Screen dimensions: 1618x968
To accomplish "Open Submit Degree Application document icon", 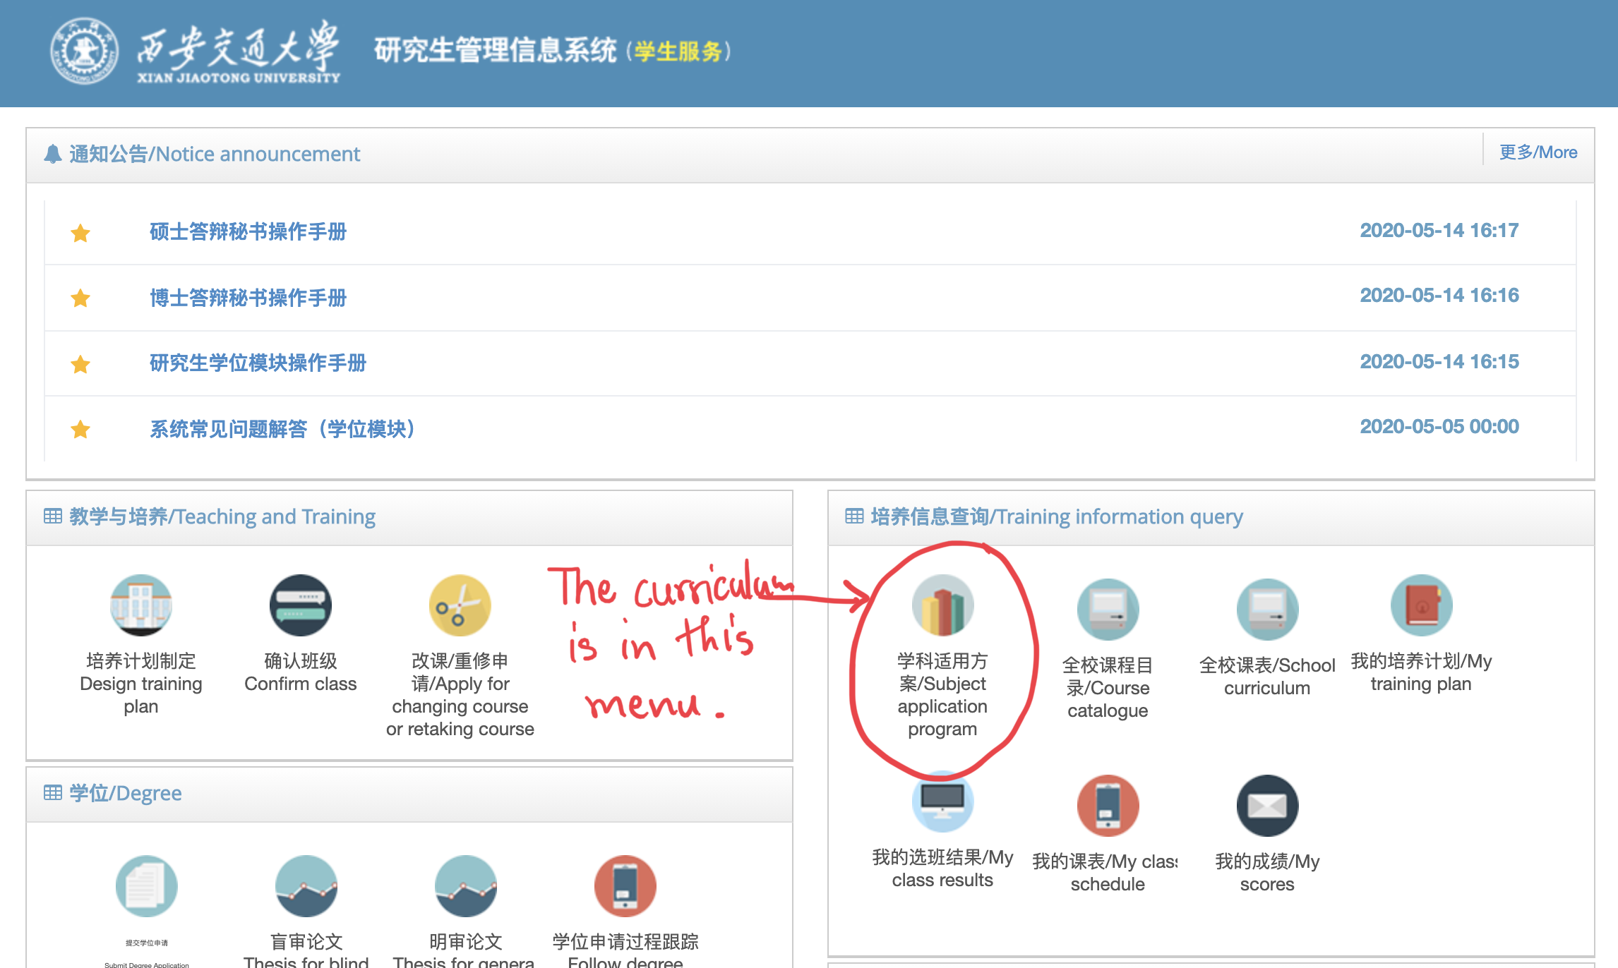I will point(147,886).
